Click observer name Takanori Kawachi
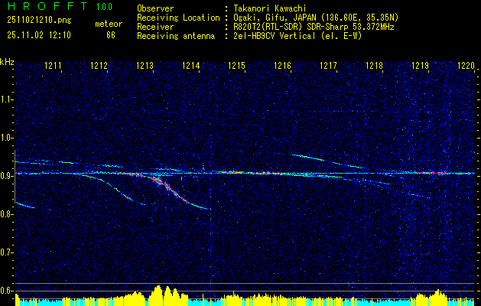 point(270,8)
